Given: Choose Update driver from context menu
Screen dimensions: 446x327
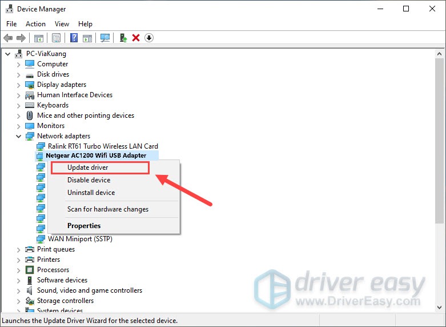Looking at the screenshot, I should tap(88, 168).
